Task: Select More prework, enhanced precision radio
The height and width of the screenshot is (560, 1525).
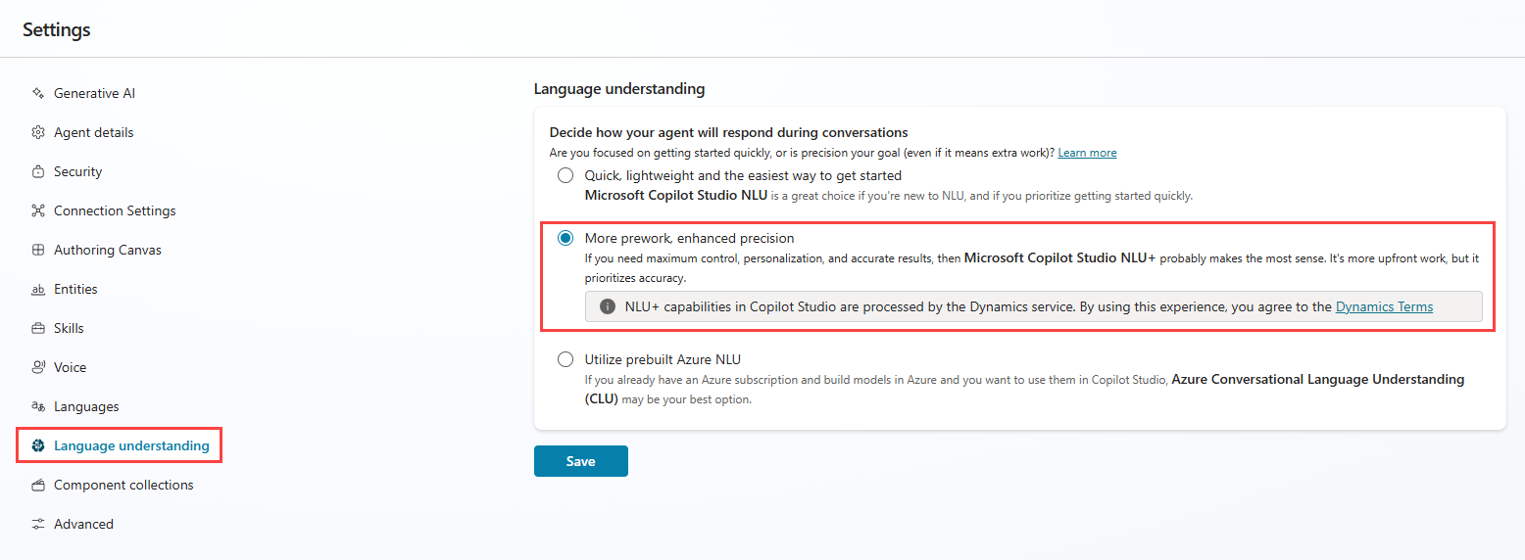Action: pyautogui.click(x=566, y=238)
